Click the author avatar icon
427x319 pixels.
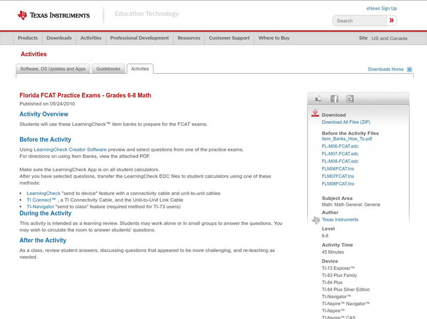(317, 219)
